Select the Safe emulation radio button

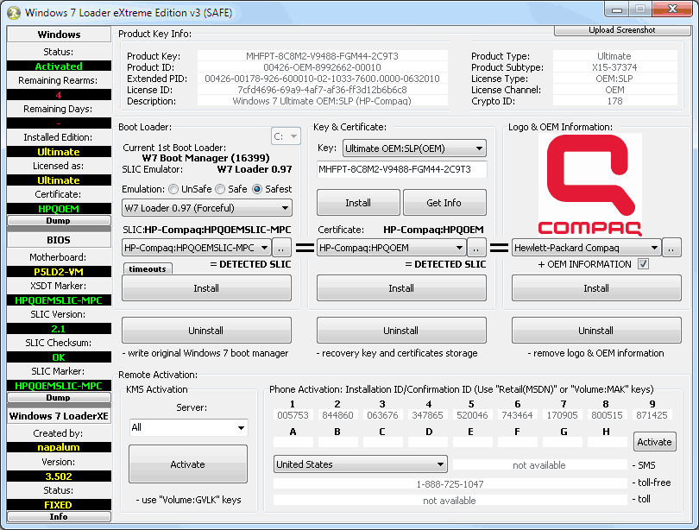pos(221,189)
